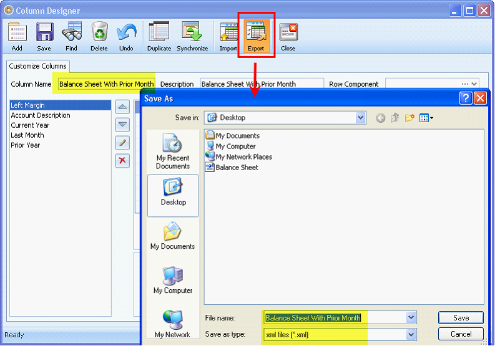
Task: Open My Documents in the places bar
Action: coord(173,236)
